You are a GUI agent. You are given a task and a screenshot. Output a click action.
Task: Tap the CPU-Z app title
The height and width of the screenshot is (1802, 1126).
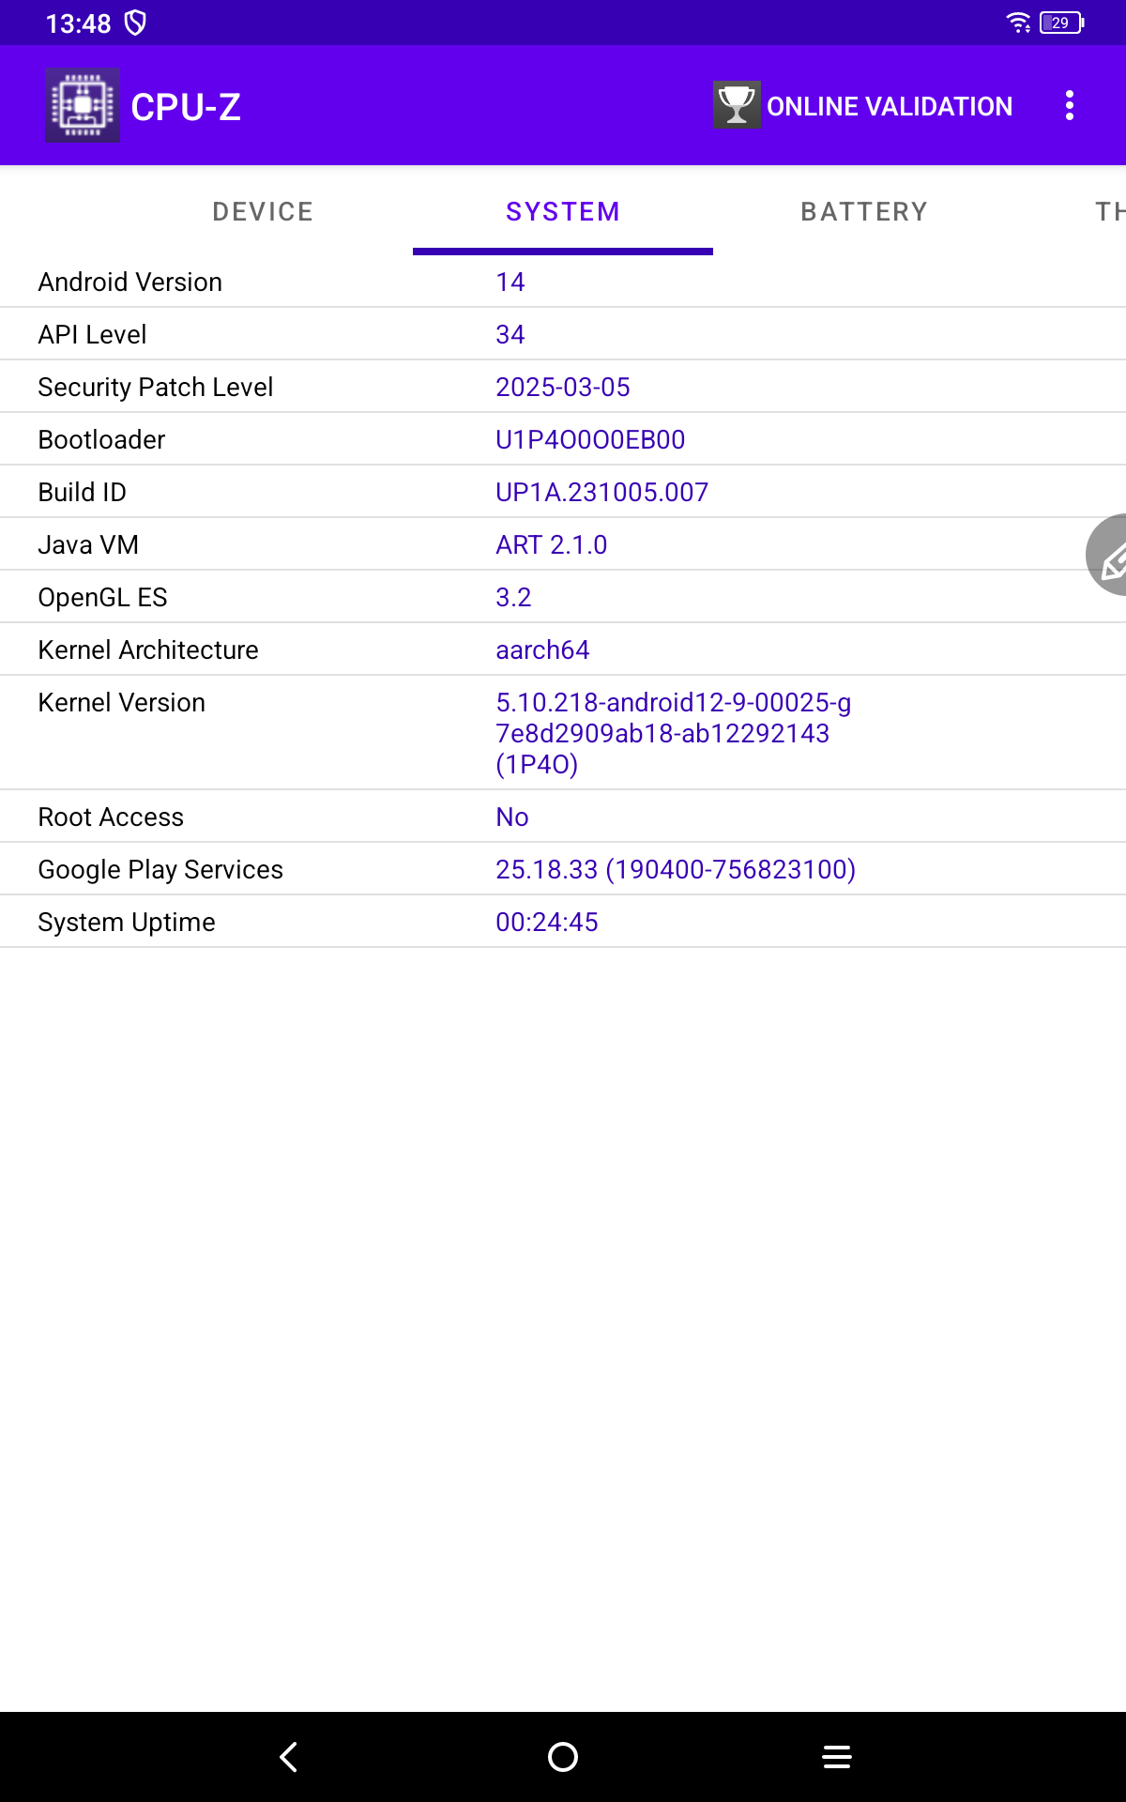click(186, 107)
